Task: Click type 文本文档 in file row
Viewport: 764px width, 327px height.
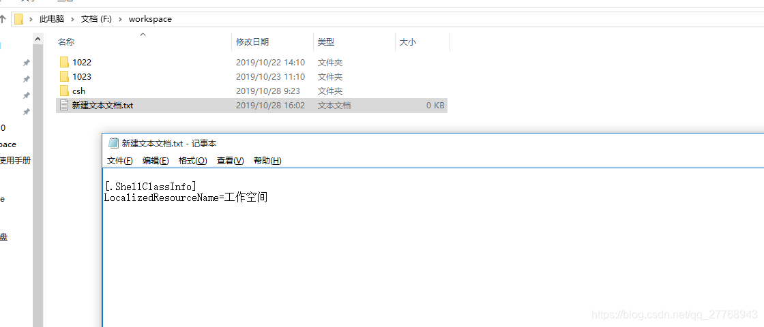Action: [x=334, y=105]
